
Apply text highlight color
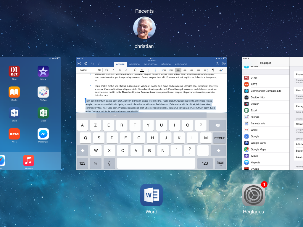[135, 70]
